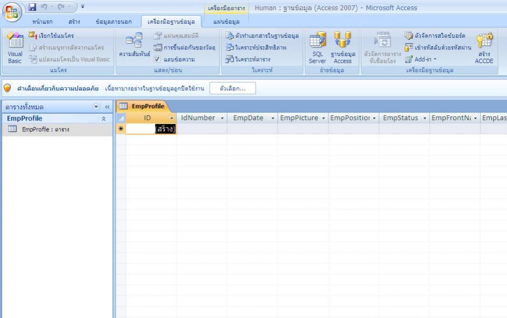Undo using the quick access toolbar arrow

coord(44,7)
